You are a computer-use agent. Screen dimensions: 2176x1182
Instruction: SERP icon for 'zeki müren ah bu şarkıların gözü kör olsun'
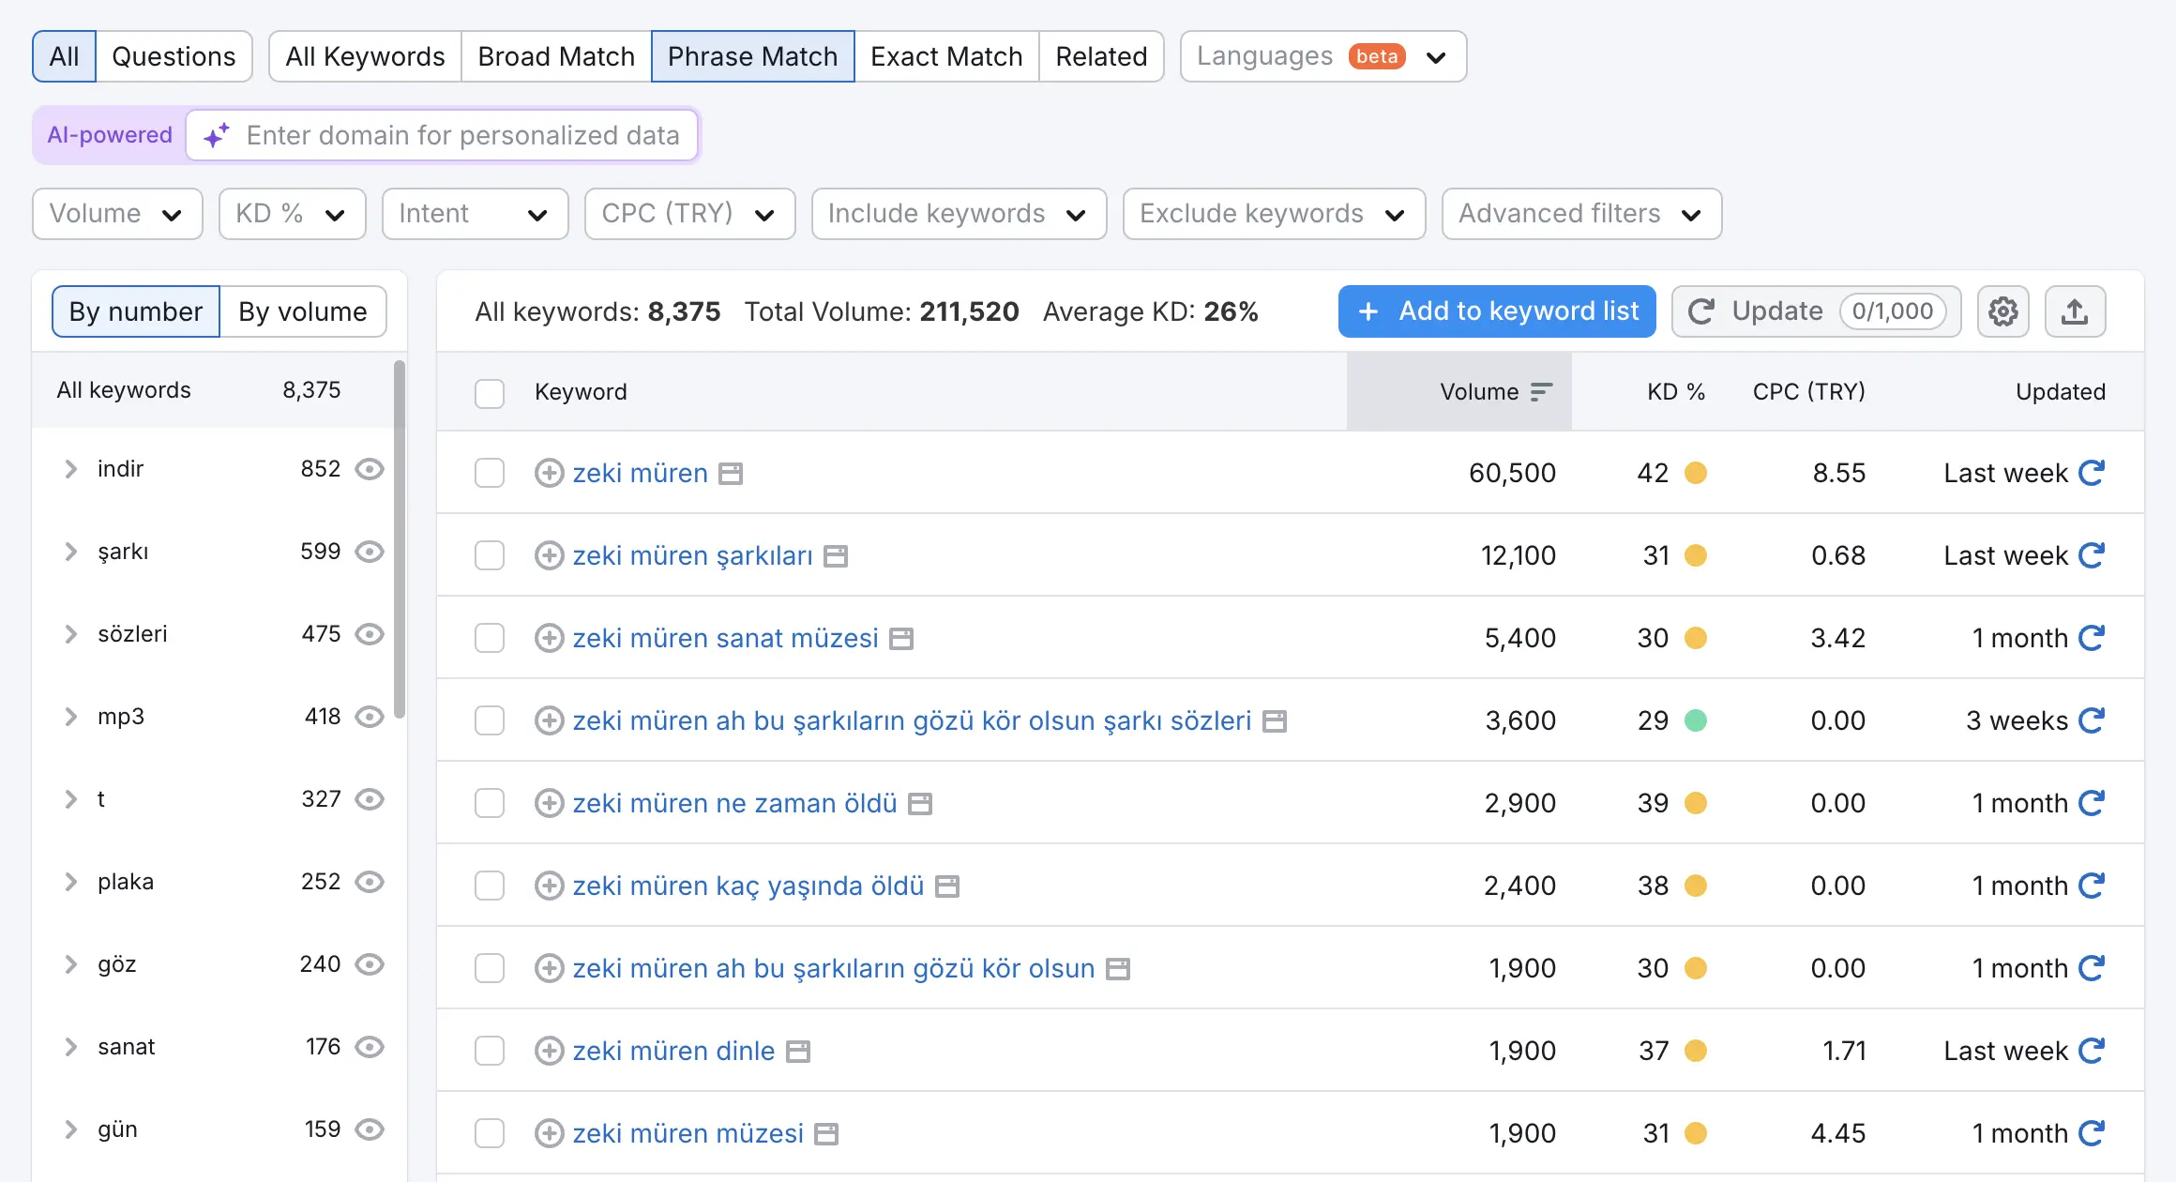click(1117, 969)
